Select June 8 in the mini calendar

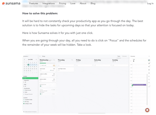coord(28,65)
